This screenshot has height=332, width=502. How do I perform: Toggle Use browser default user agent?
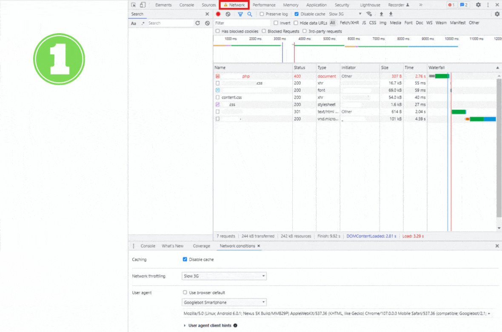pyautogui.click(x=185, y=292)
